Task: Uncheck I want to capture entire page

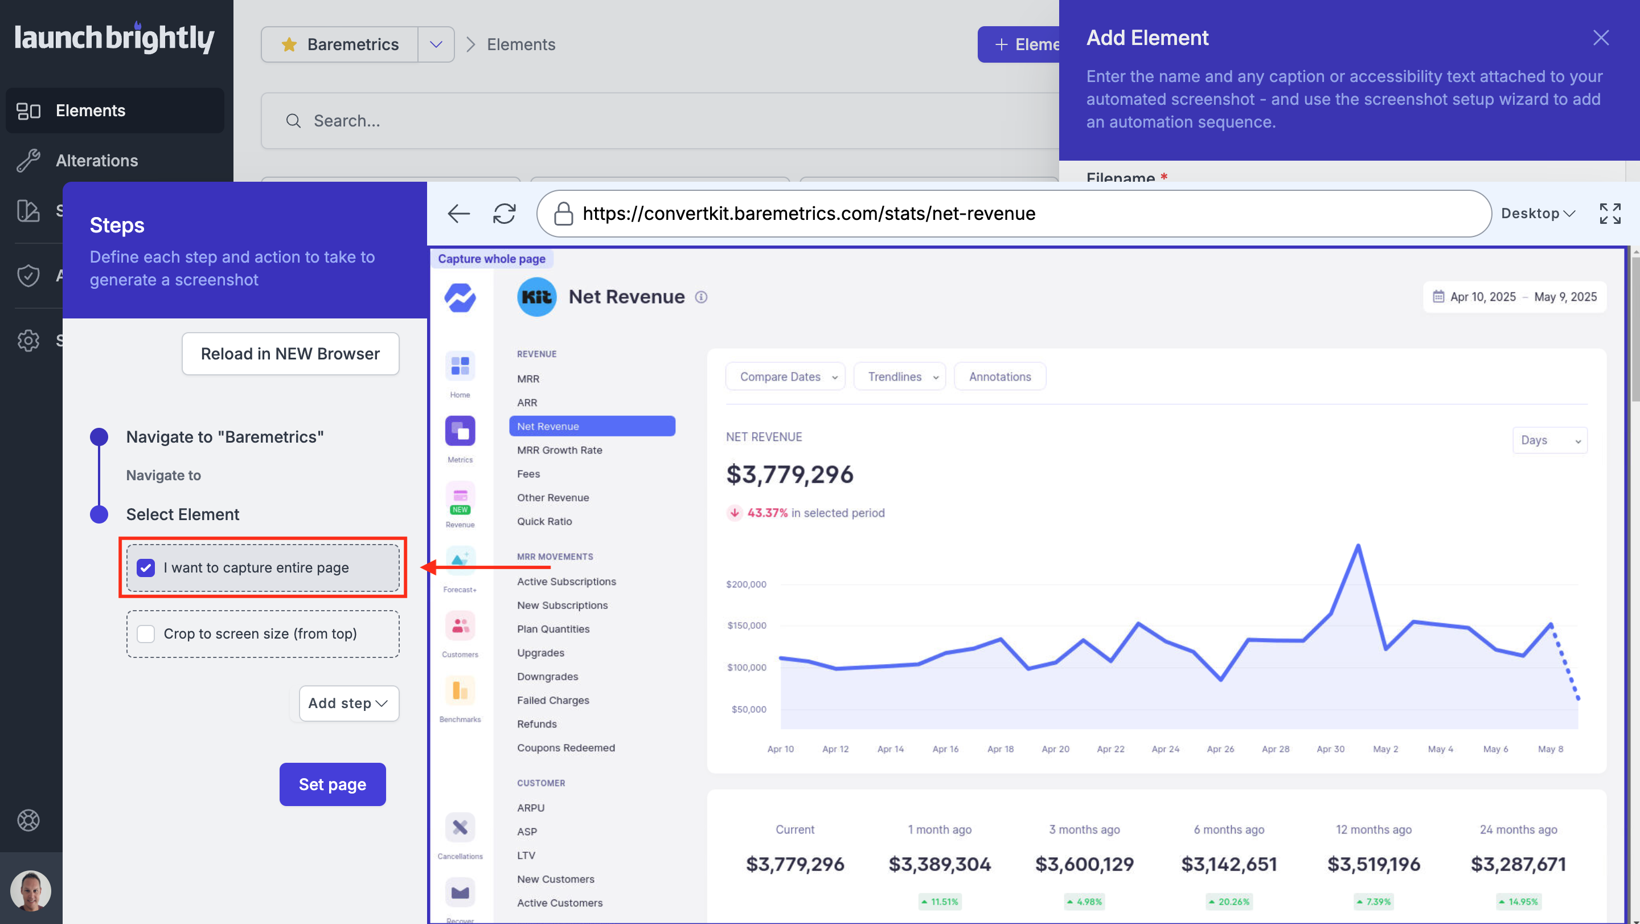Action: click(146, 567)
